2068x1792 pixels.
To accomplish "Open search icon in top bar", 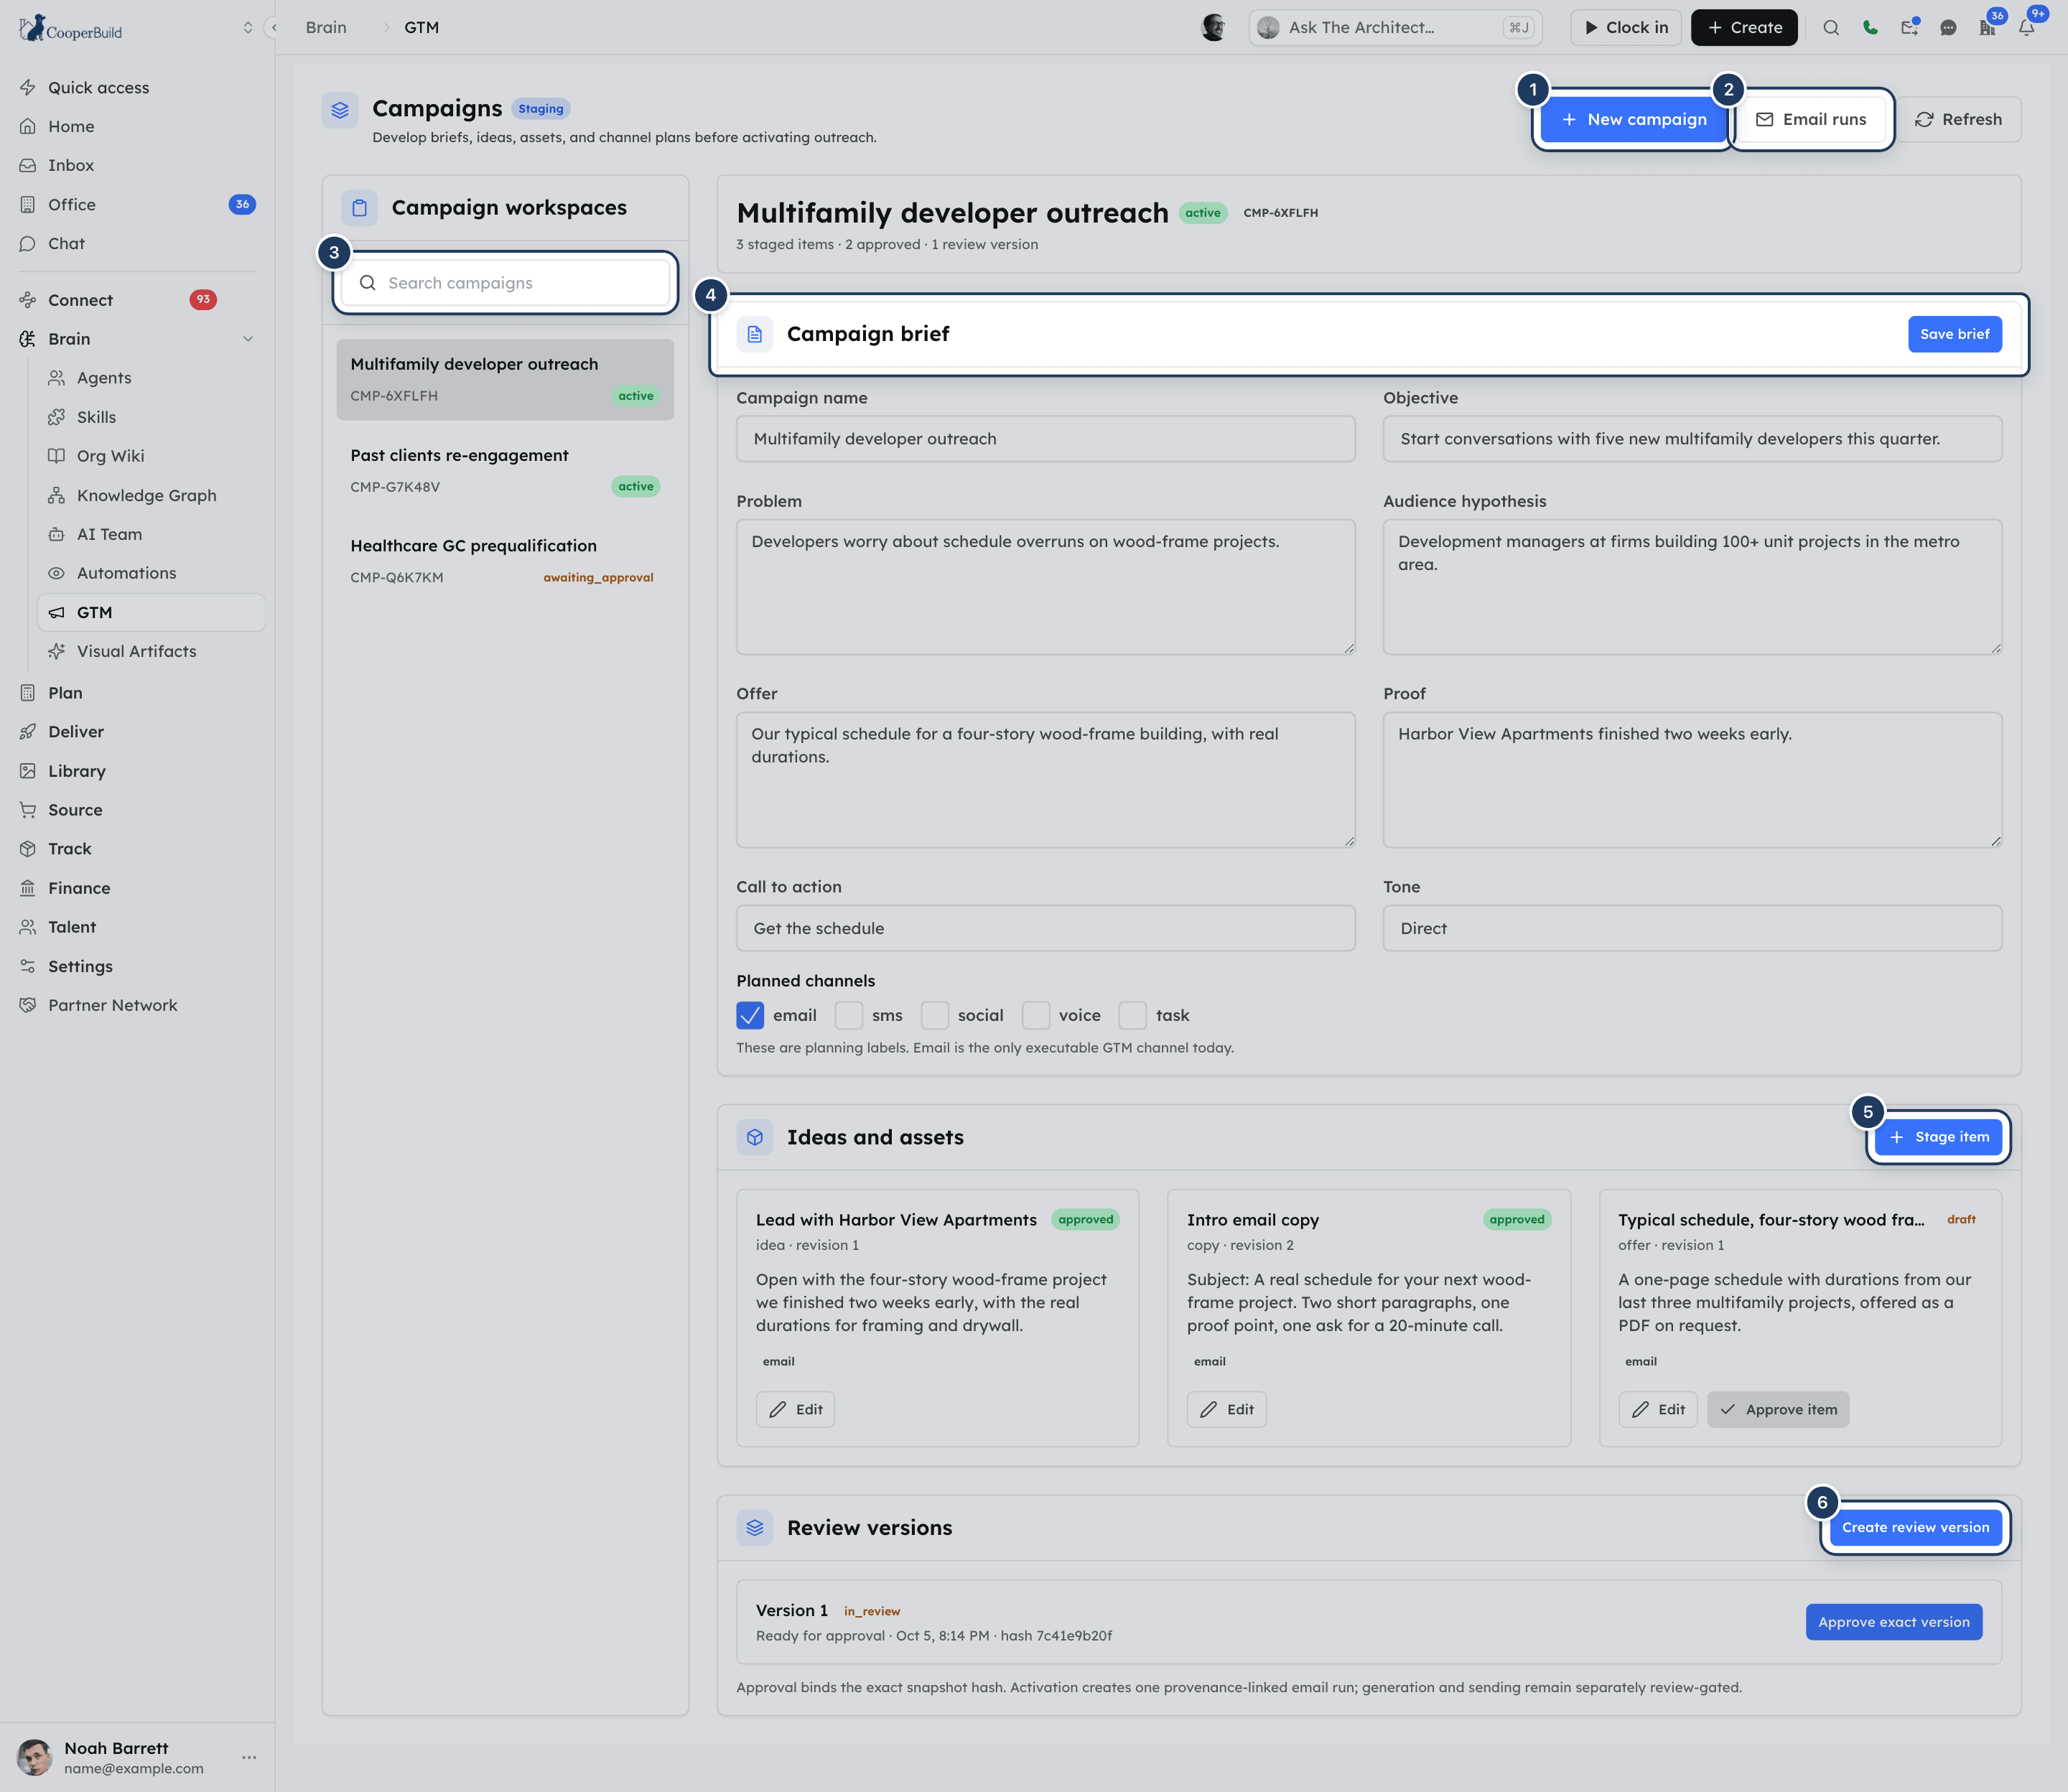I will pyautogui.click(x=1830, y=28).
